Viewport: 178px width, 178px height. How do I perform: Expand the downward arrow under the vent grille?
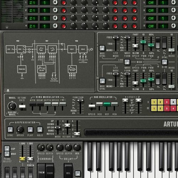[7, 27]
